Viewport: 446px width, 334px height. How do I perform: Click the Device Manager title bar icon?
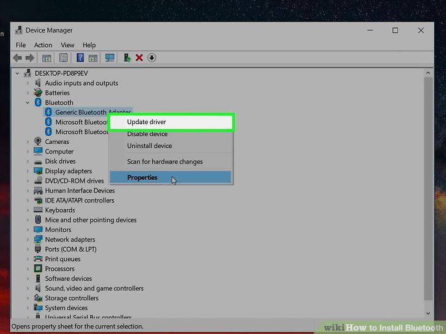pyautogui.click(x=19, y=30)
